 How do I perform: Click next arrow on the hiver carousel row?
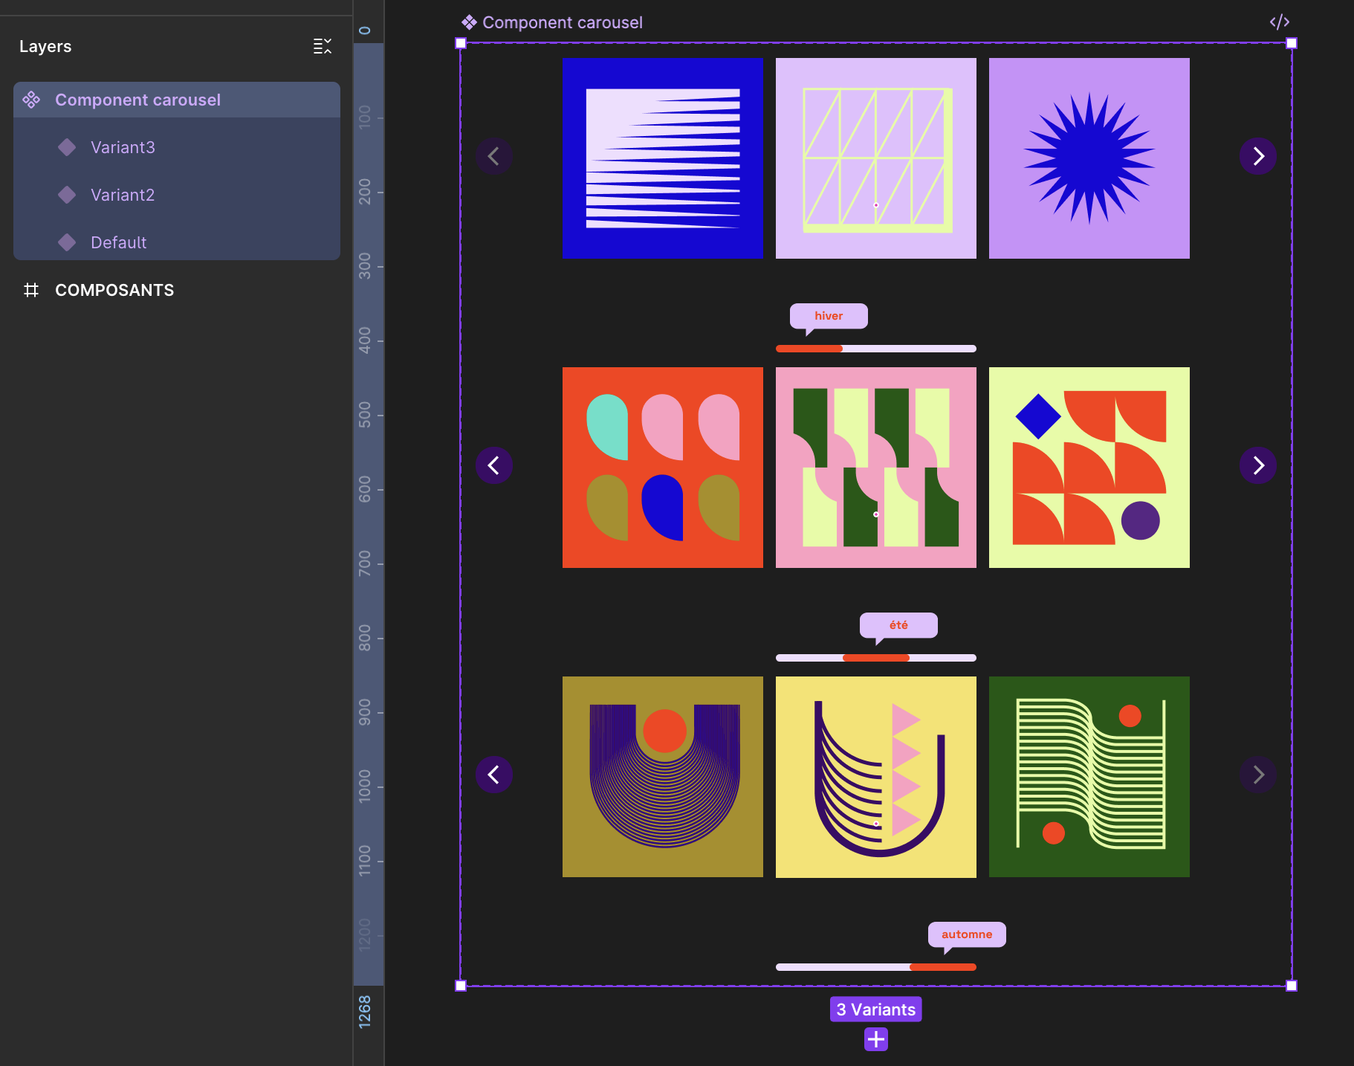click(x=1257, y=156)
